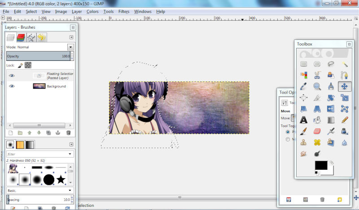The image size is (359, 210).
Task: Select the Paintbrush tool
Action: point(304,131)
